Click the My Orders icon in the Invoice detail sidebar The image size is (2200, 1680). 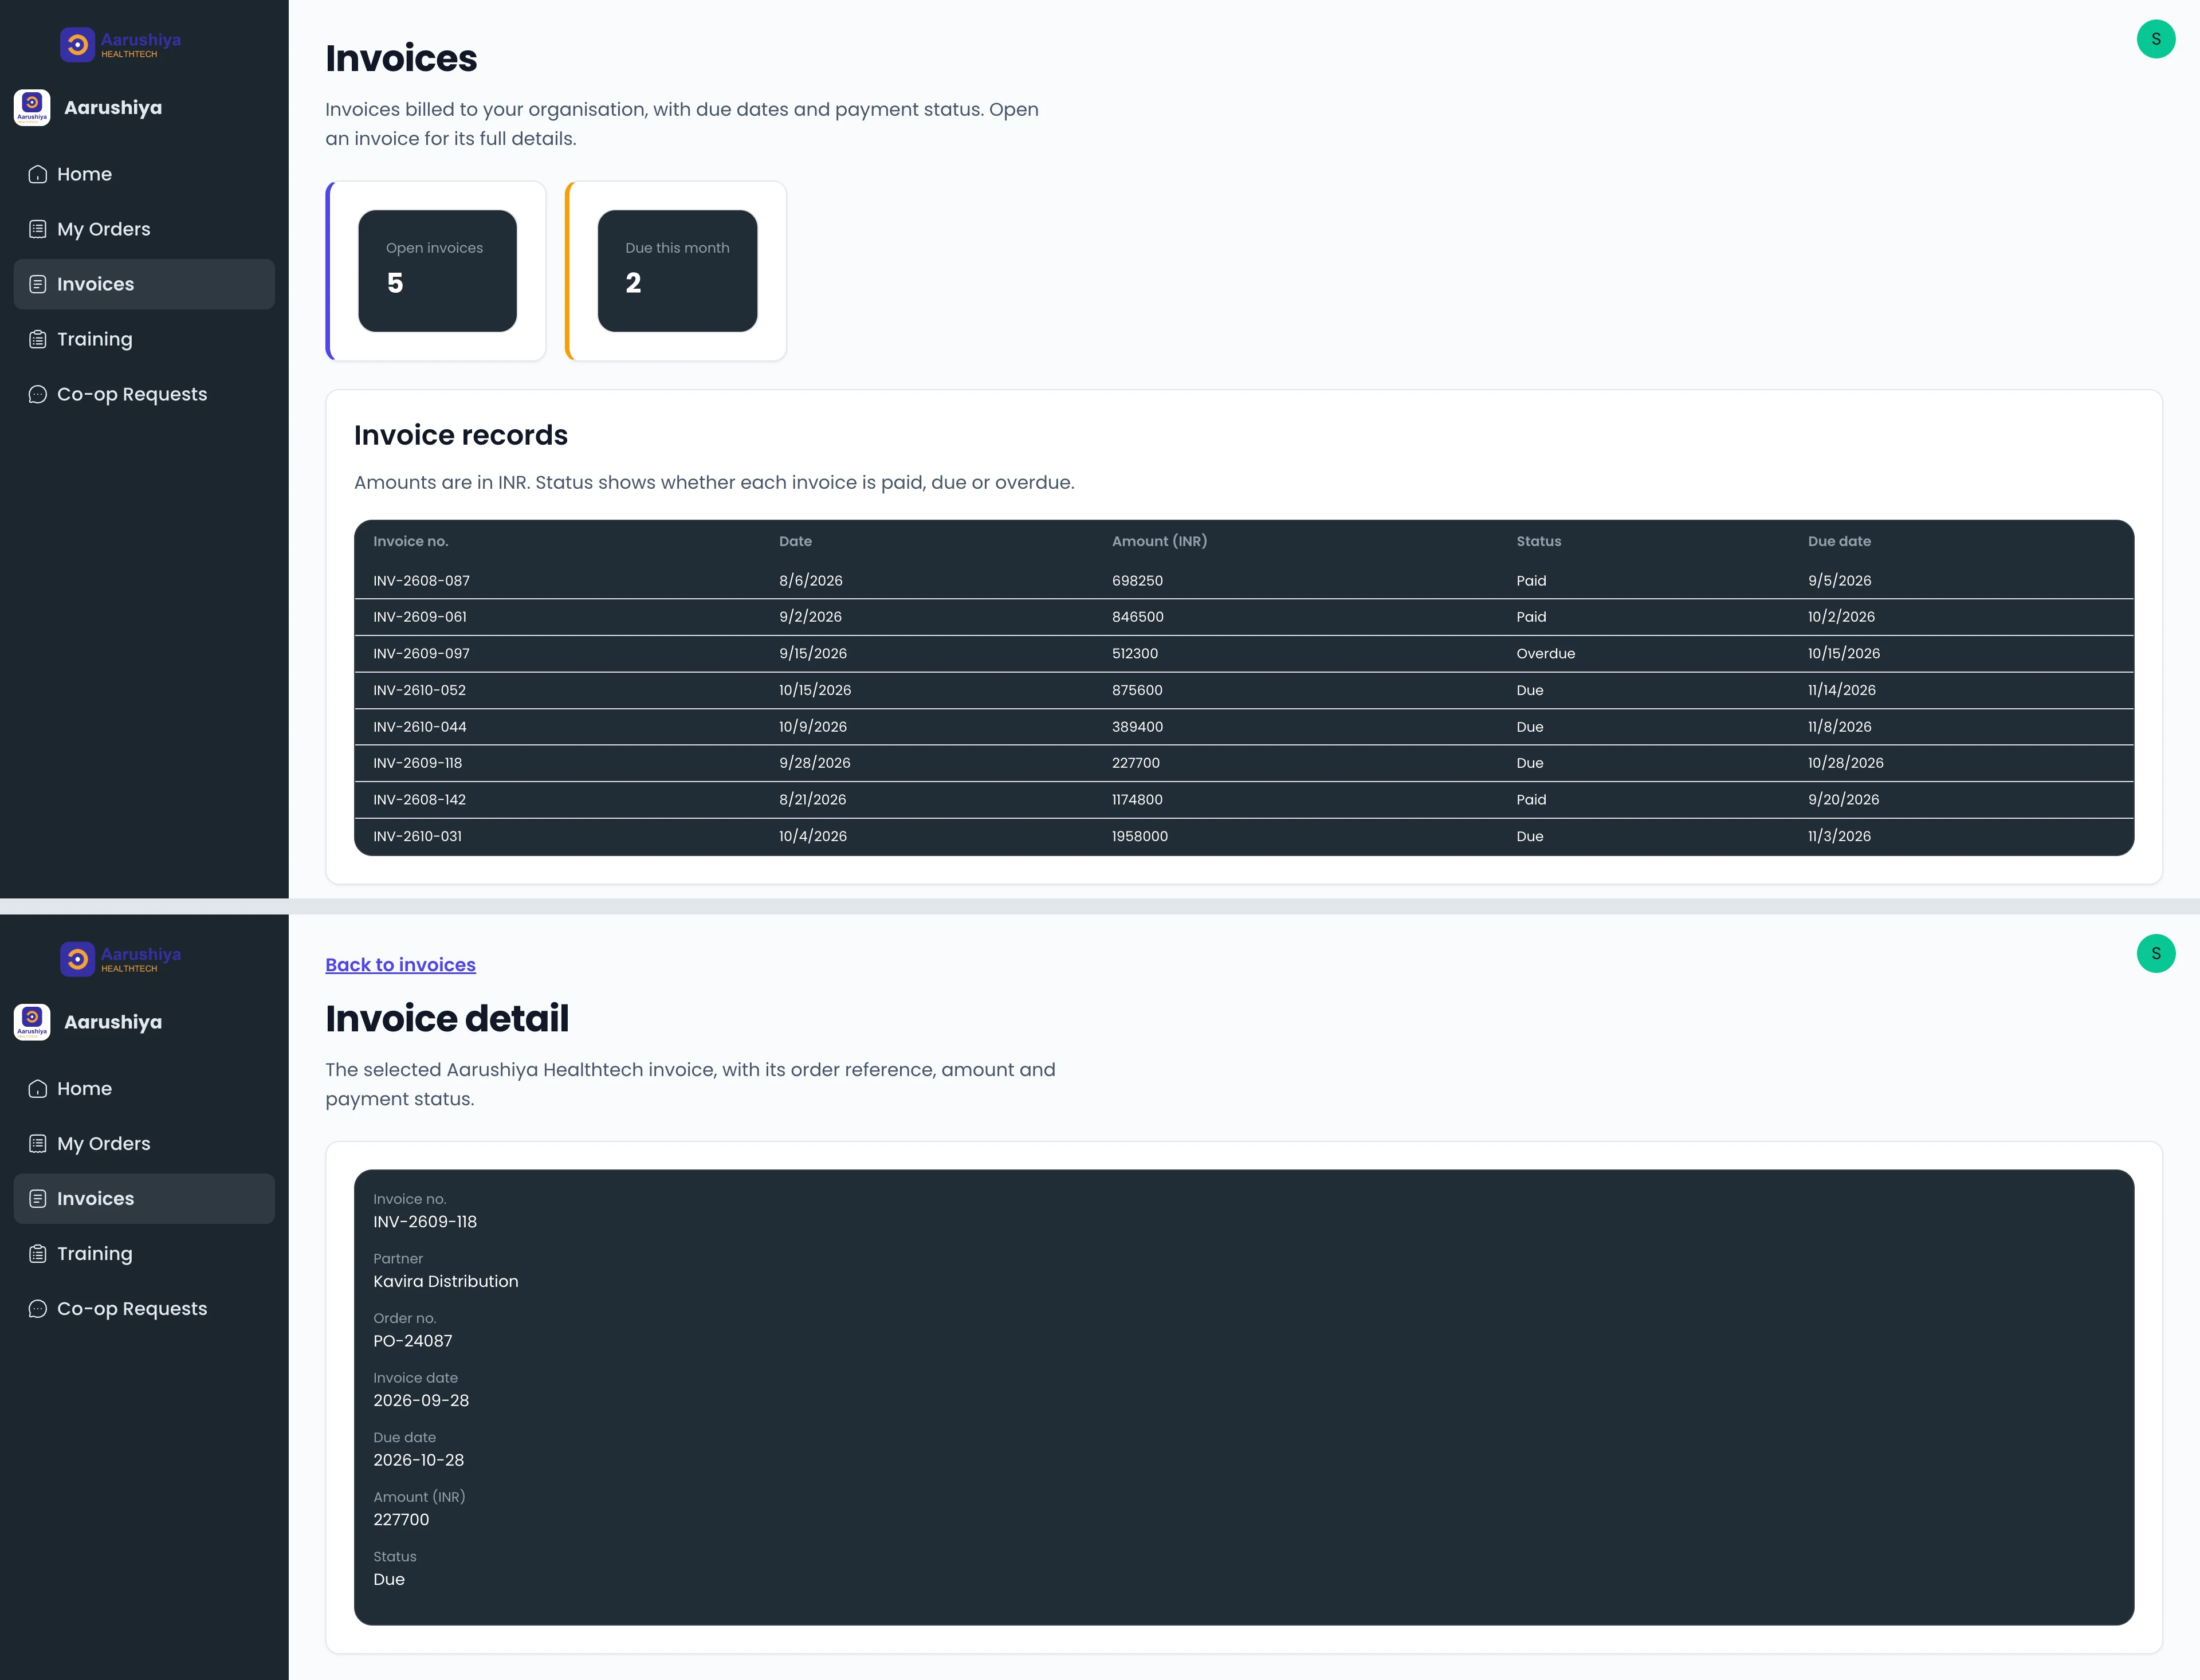pyautogui.click(x=38, y=1143)
